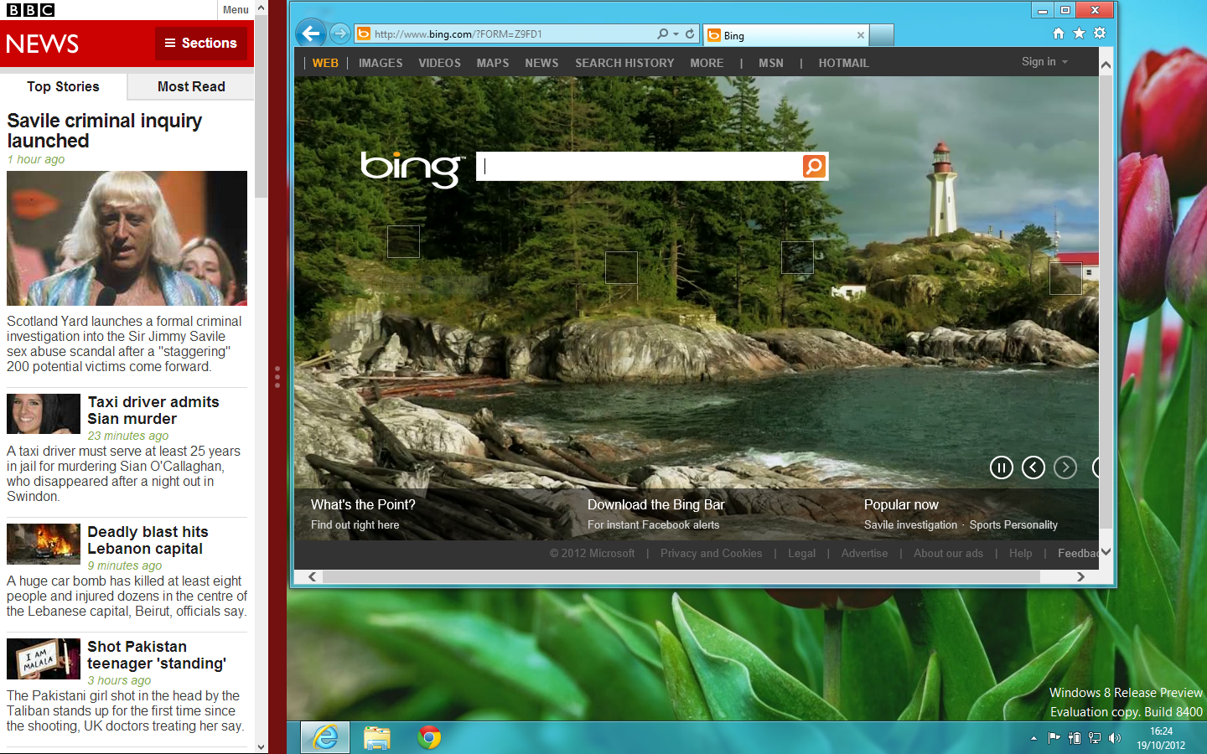Open the address bar autocomplete dropdown arrow

676,34
